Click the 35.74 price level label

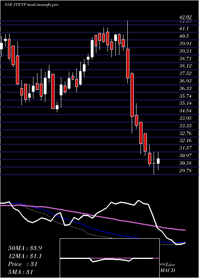click(x=185, y=96)
